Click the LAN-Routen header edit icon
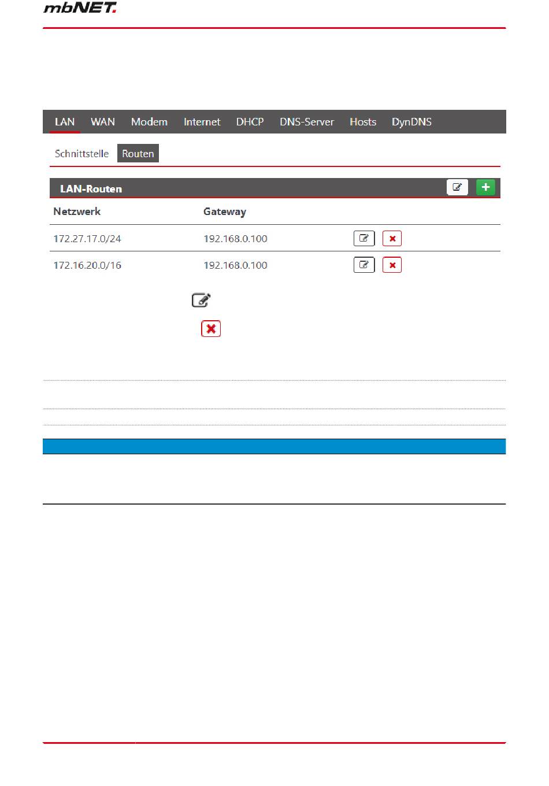The image size is (549, 786). pos(457,187)
